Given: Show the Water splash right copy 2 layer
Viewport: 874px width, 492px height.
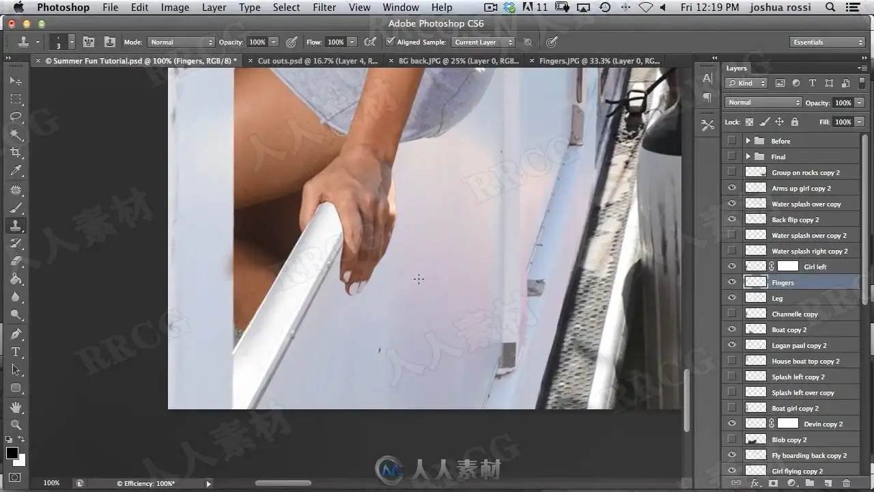Looking at the screenshot, I should [732, 251].
